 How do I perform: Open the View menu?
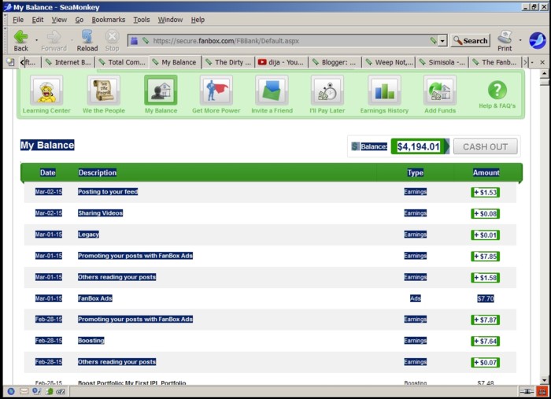59,20
